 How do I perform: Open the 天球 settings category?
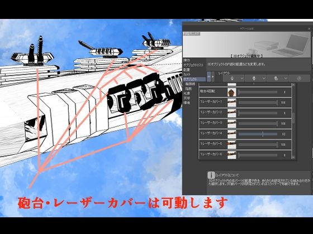click(x=187, y=98)
